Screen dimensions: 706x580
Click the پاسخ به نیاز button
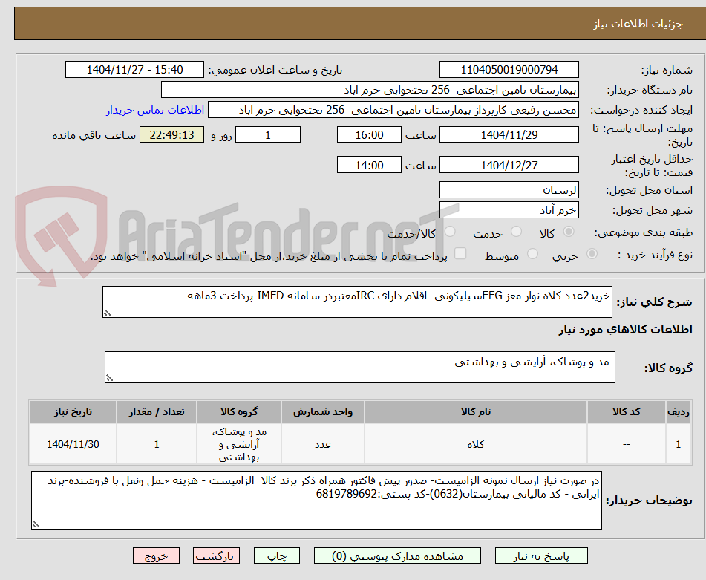(x=541, y=555)
